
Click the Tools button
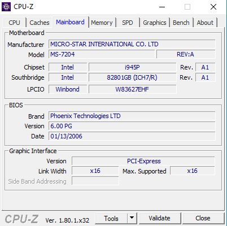[x=111, y=219]
